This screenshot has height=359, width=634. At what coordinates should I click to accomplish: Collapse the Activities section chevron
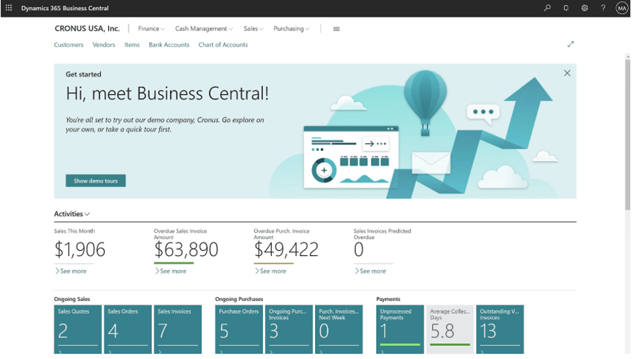click(x=87, y=214)
